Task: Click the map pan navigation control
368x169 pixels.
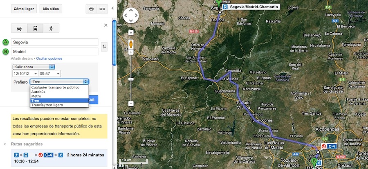Action: (131, 16)
